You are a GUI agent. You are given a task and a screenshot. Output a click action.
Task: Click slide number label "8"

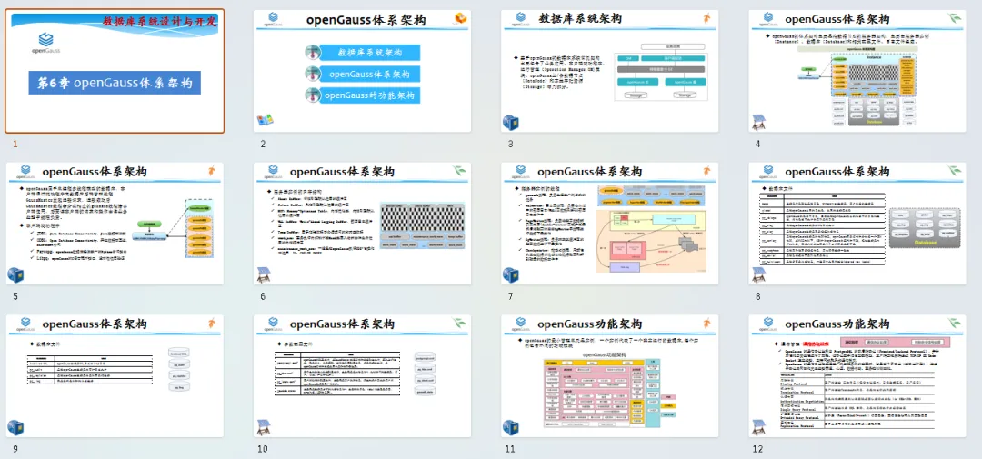click(757, 296)
